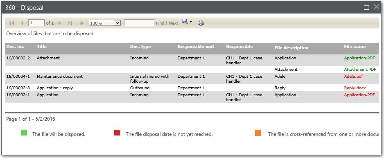
Task: Go to next page arrow
Action: click(x=59, y=23)
